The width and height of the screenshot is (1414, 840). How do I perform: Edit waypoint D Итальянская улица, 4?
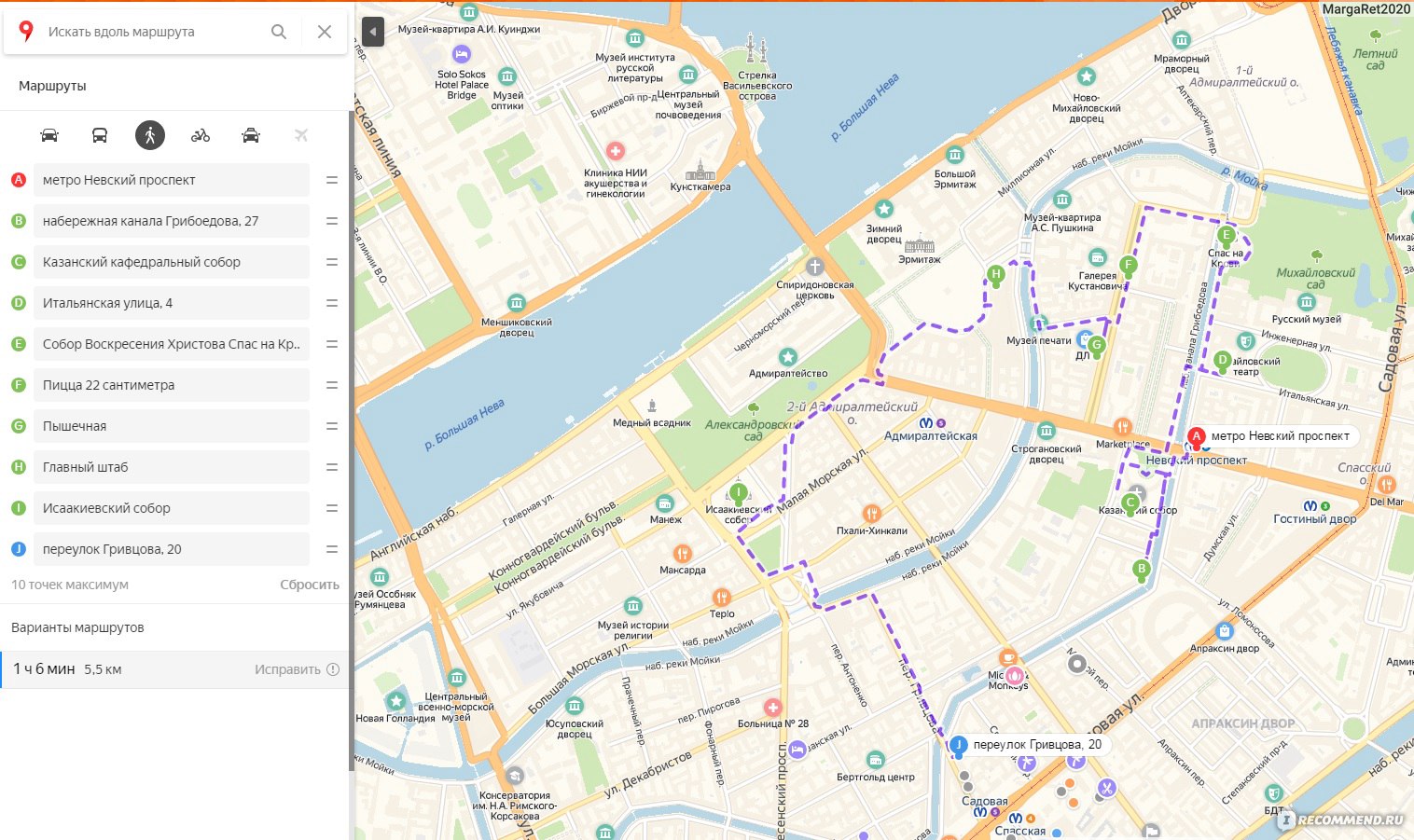(172, 303)
